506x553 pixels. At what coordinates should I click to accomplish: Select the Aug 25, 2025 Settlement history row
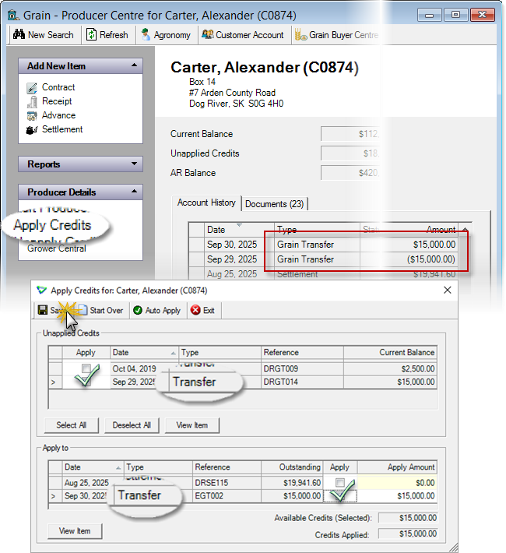[324, 274]
